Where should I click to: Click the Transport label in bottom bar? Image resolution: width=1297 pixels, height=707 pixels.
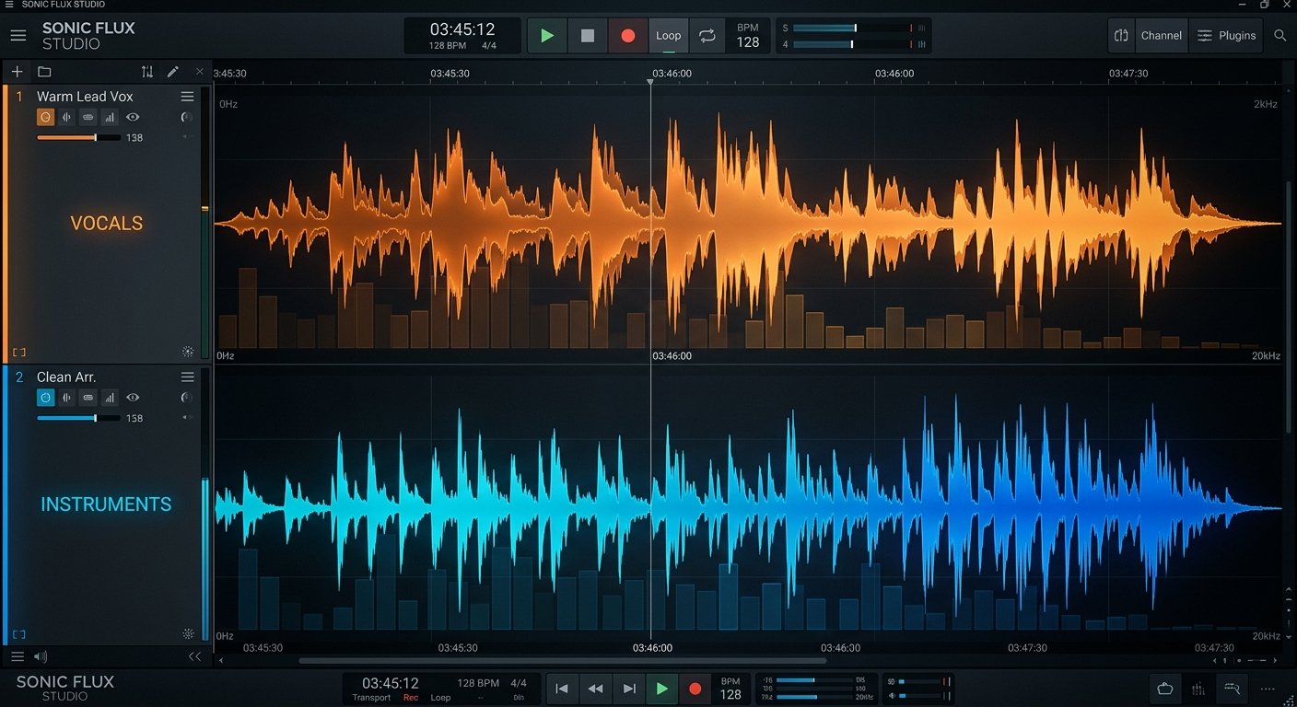[371, 698]
